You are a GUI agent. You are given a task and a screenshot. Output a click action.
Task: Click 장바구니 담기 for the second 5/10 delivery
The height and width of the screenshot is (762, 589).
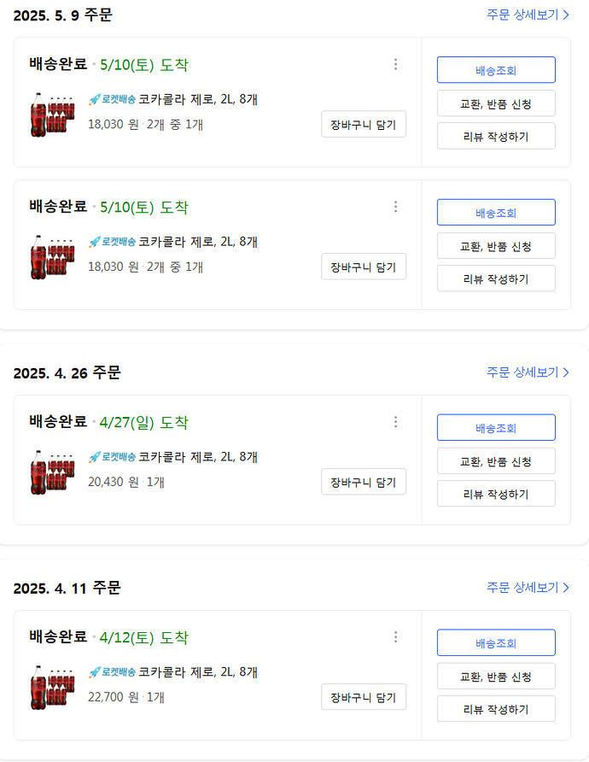[364, 267]
